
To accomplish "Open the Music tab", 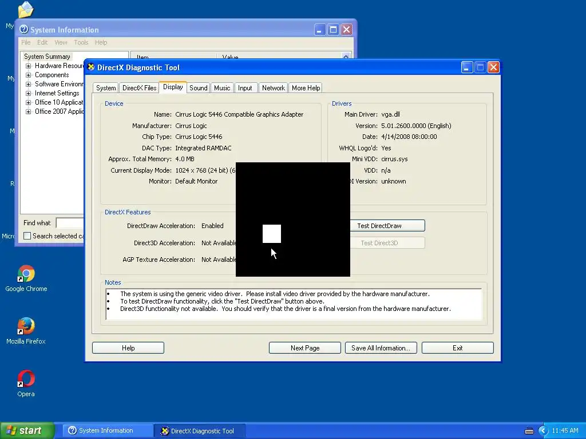I will (x=222, y=87).
